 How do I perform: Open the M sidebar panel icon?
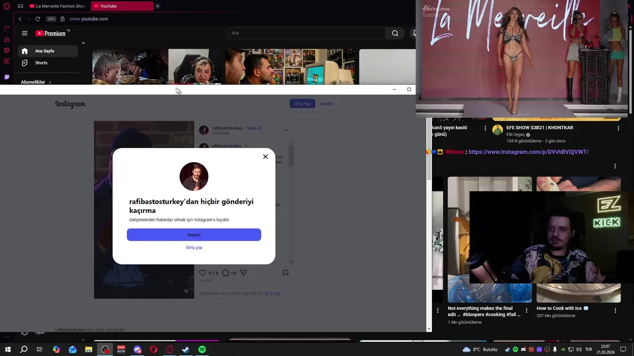pos(6,61)
